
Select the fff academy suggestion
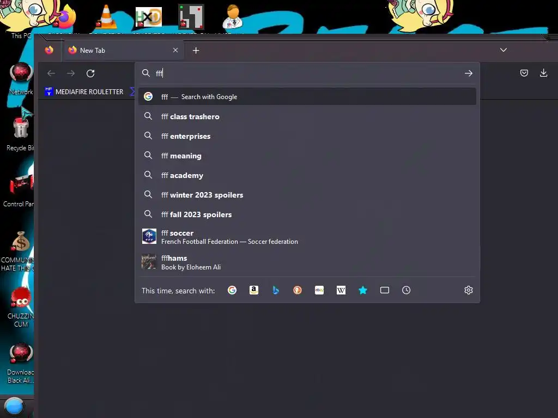[307, 175]
